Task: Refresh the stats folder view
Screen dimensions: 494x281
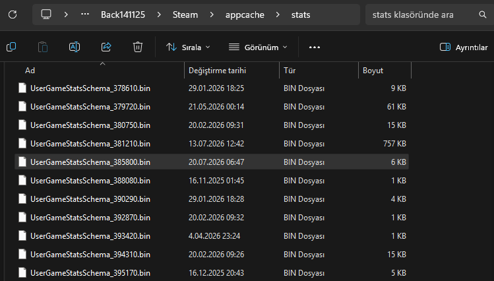Action: click(13, 15)
